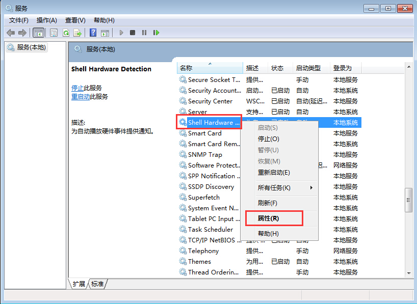
Task: Click the Show/Hide Console Tree icon
Action: [x=38, y=33]
